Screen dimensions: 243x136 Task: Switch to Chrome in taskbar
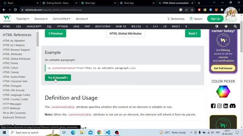pos(99,133)
